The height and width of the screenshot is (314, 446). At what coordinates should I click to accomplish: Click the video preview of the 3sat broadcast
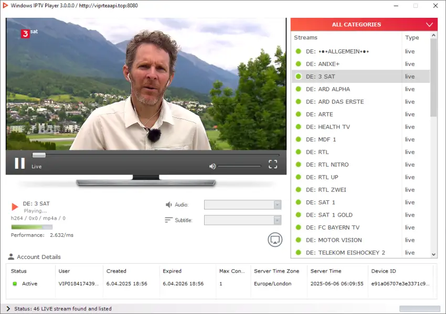146,84
